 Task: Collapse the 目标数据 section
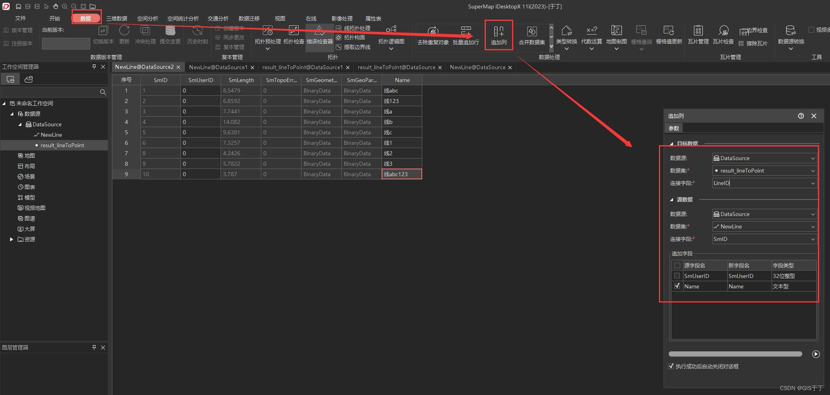[x=671, y=144]
